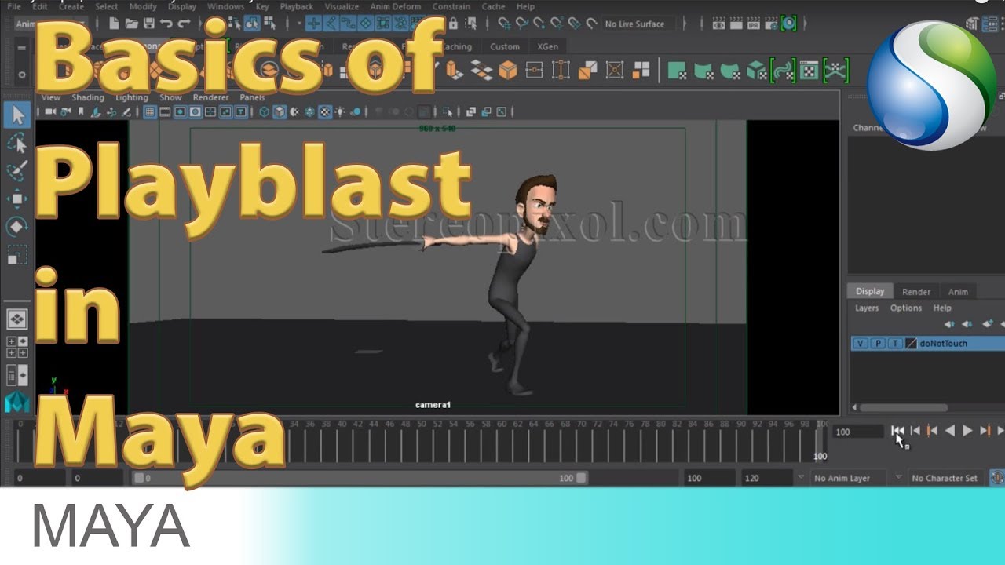1005x565 pixels.
Task: Click move layer up icon
Action: [949, 324]
